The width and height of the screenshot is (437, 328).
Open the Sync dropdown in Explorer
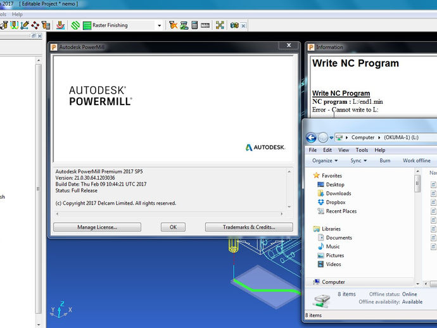coord(358,160)
